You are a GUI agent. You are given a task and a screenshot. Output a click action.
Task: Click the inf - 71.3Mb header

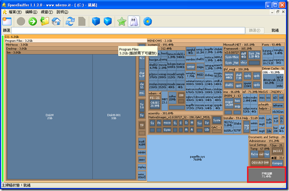[x=250, y=92]
